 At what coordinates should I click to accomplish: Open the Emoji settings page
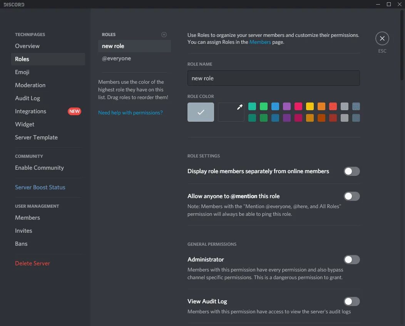coord(48,72)
